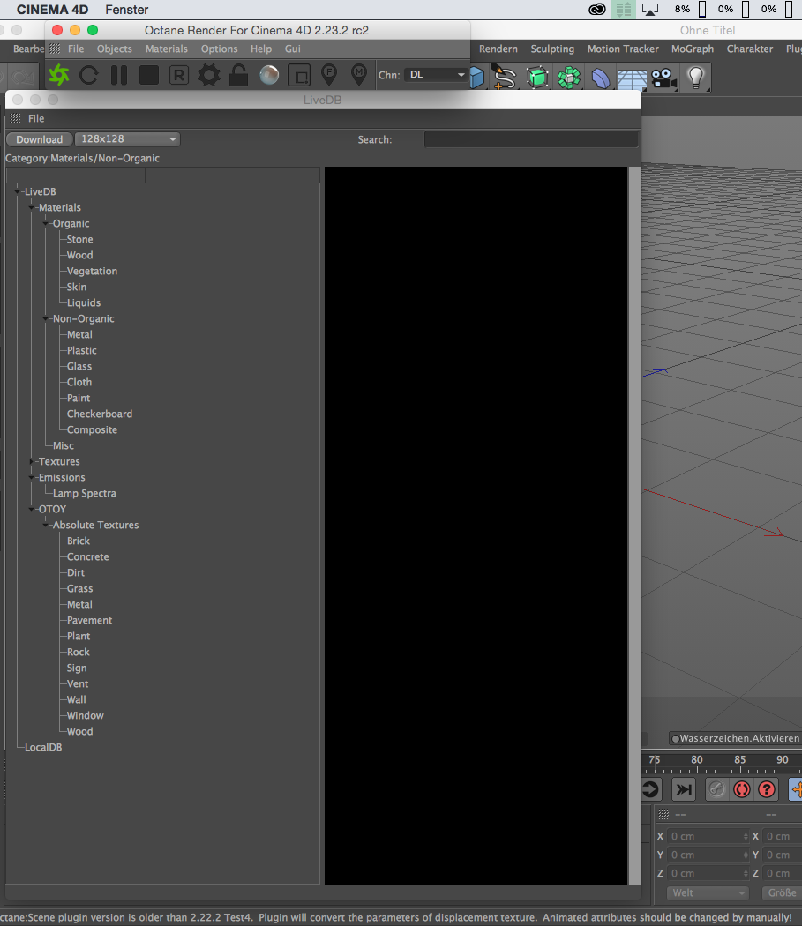
Task: Expand the Textures tree node
Action: point(32,461)
